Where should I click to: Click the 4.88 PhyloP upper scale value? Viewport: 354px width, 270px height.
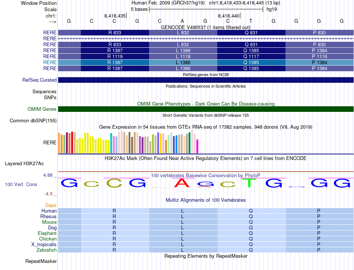[48, 175]
